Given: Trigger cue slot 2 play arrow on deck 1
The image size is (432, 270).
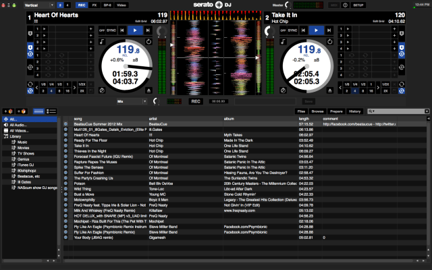Looking at the screenshot, I should [45, 35].
